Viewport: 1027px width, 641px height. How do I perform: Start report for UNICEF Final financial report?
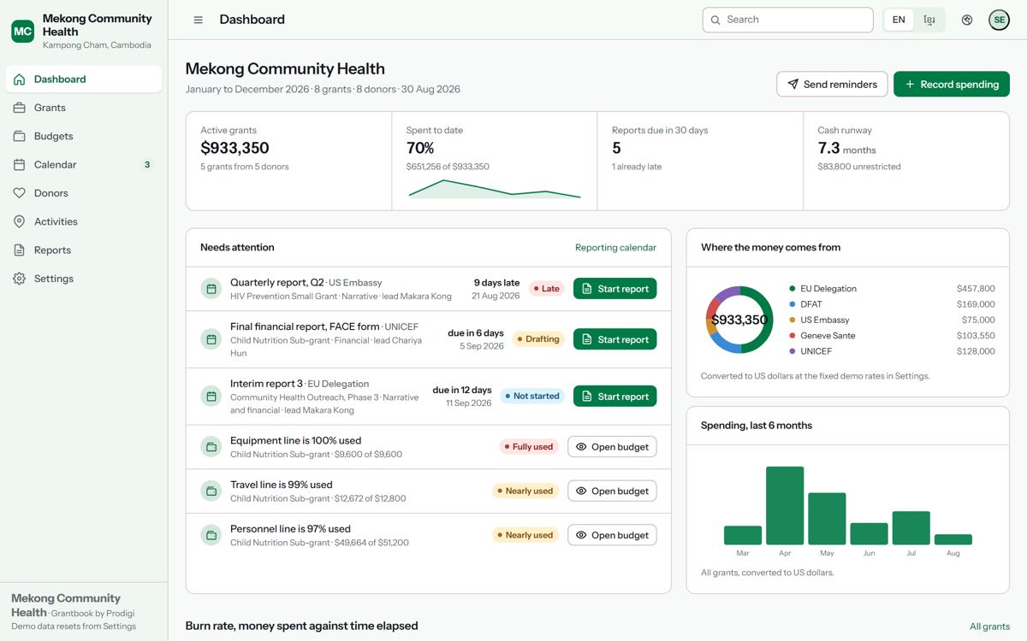614,339
